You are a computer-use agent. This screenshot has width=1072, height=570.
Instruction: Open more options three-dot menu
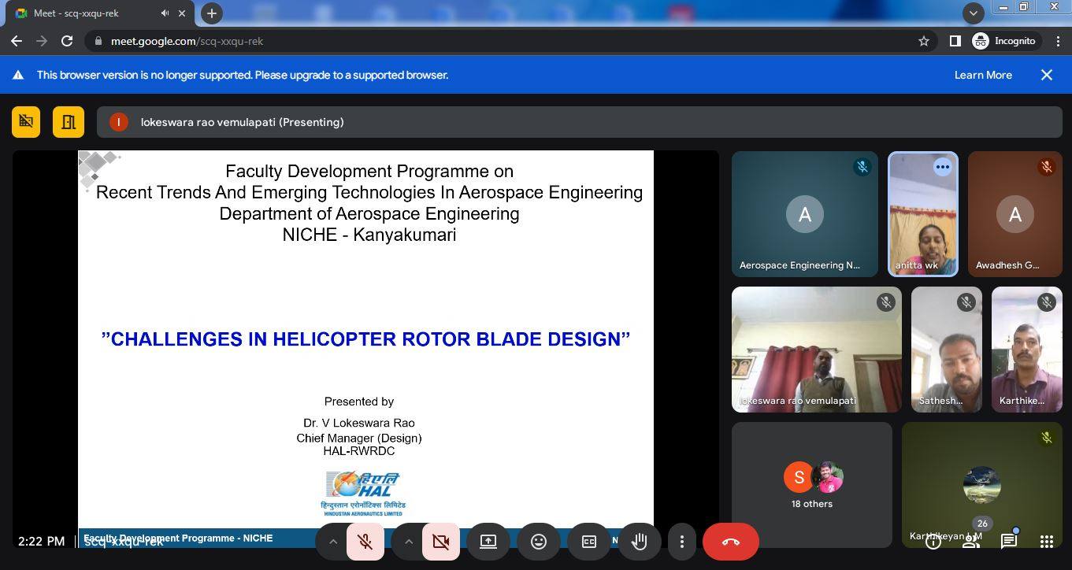coord(682,542)
